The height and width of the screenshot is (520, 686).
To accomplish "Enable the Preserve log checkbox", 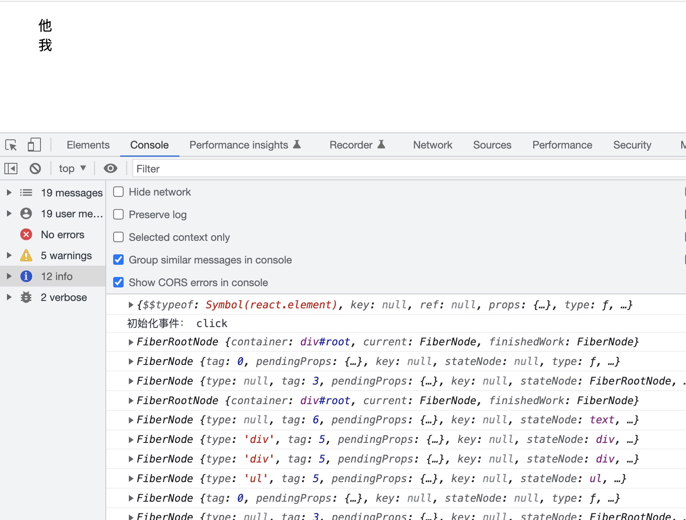I will [x=118, y=214].
